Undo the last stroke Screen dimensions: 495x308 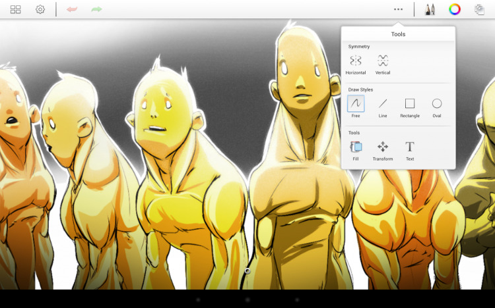pos(72,10)
